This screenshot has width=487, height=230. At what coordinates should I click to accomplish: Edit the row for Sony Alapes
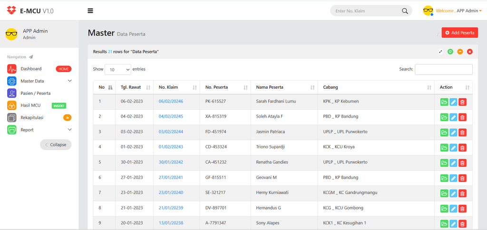pos(453,223)
